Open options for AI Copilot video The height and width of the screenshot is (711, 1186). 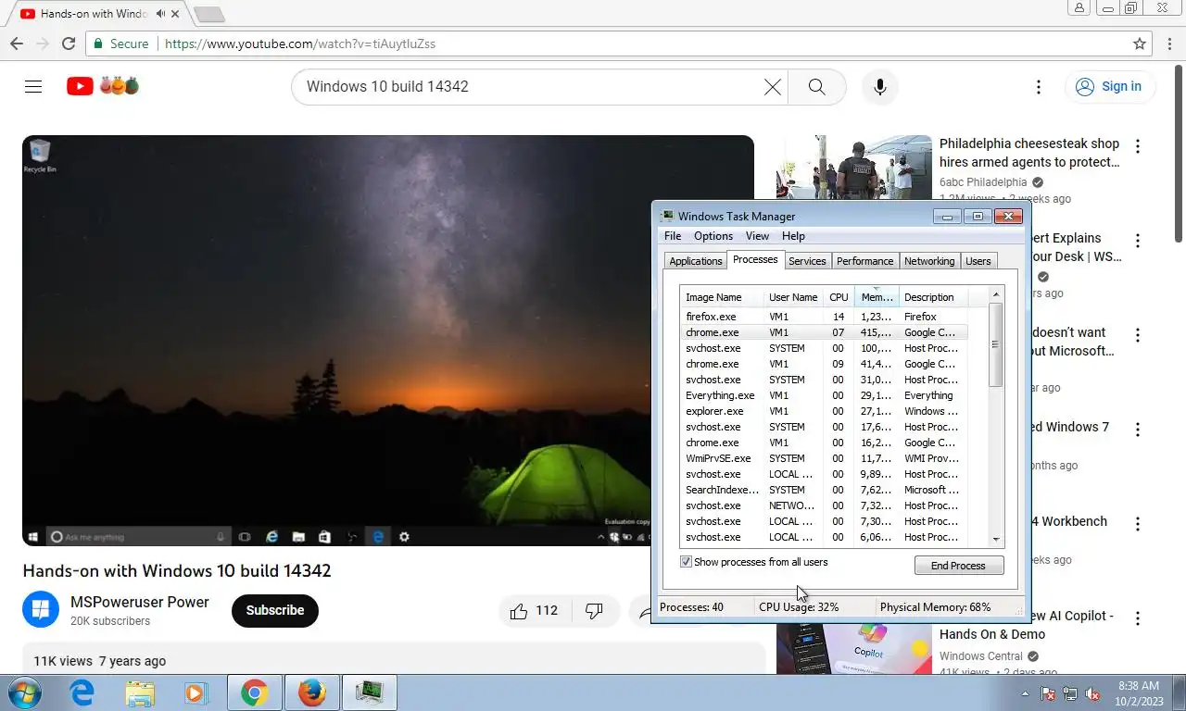tap(1138, 618)
